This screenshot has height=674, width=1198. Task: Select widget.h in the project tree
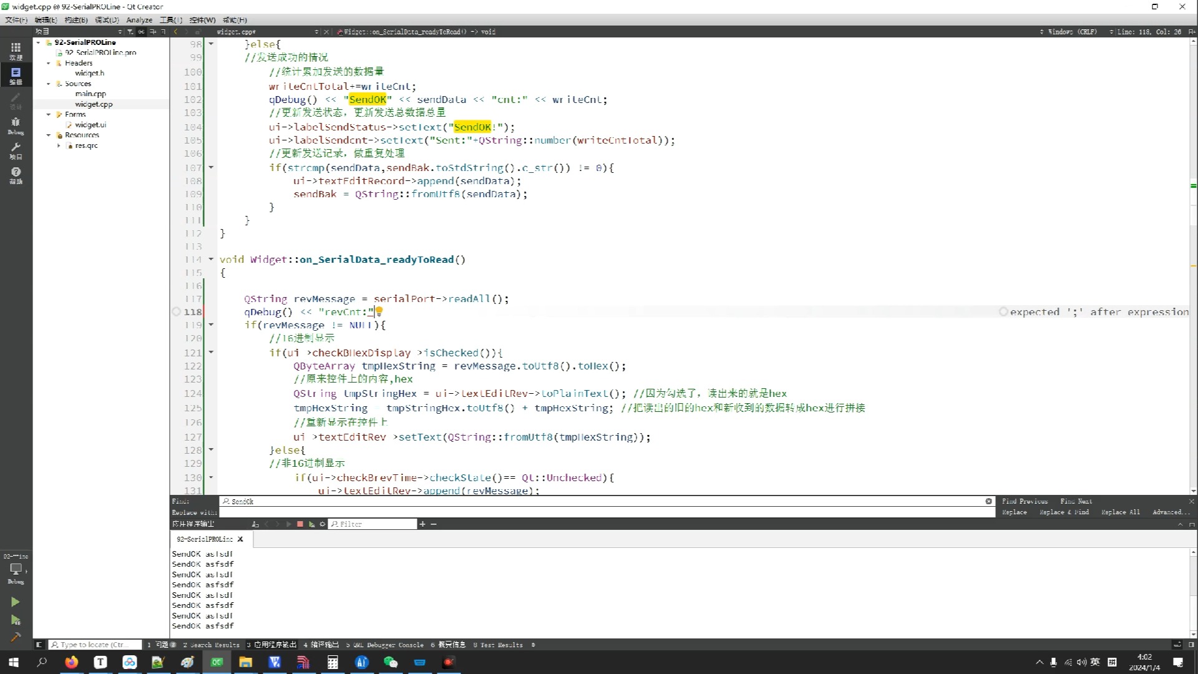tap(89, 73)
